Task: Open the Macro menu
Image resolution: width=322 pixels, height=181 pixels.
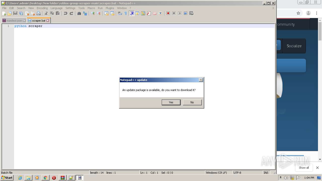Action: click(x=91, y=8)
